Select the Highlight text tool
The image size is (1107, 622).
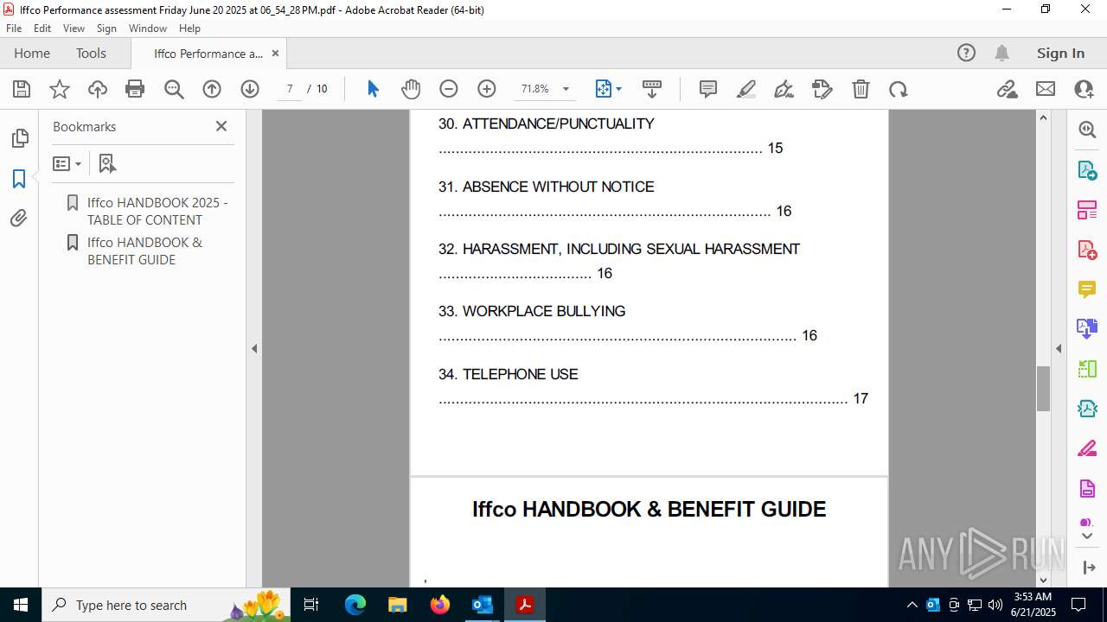click(746, 89)
